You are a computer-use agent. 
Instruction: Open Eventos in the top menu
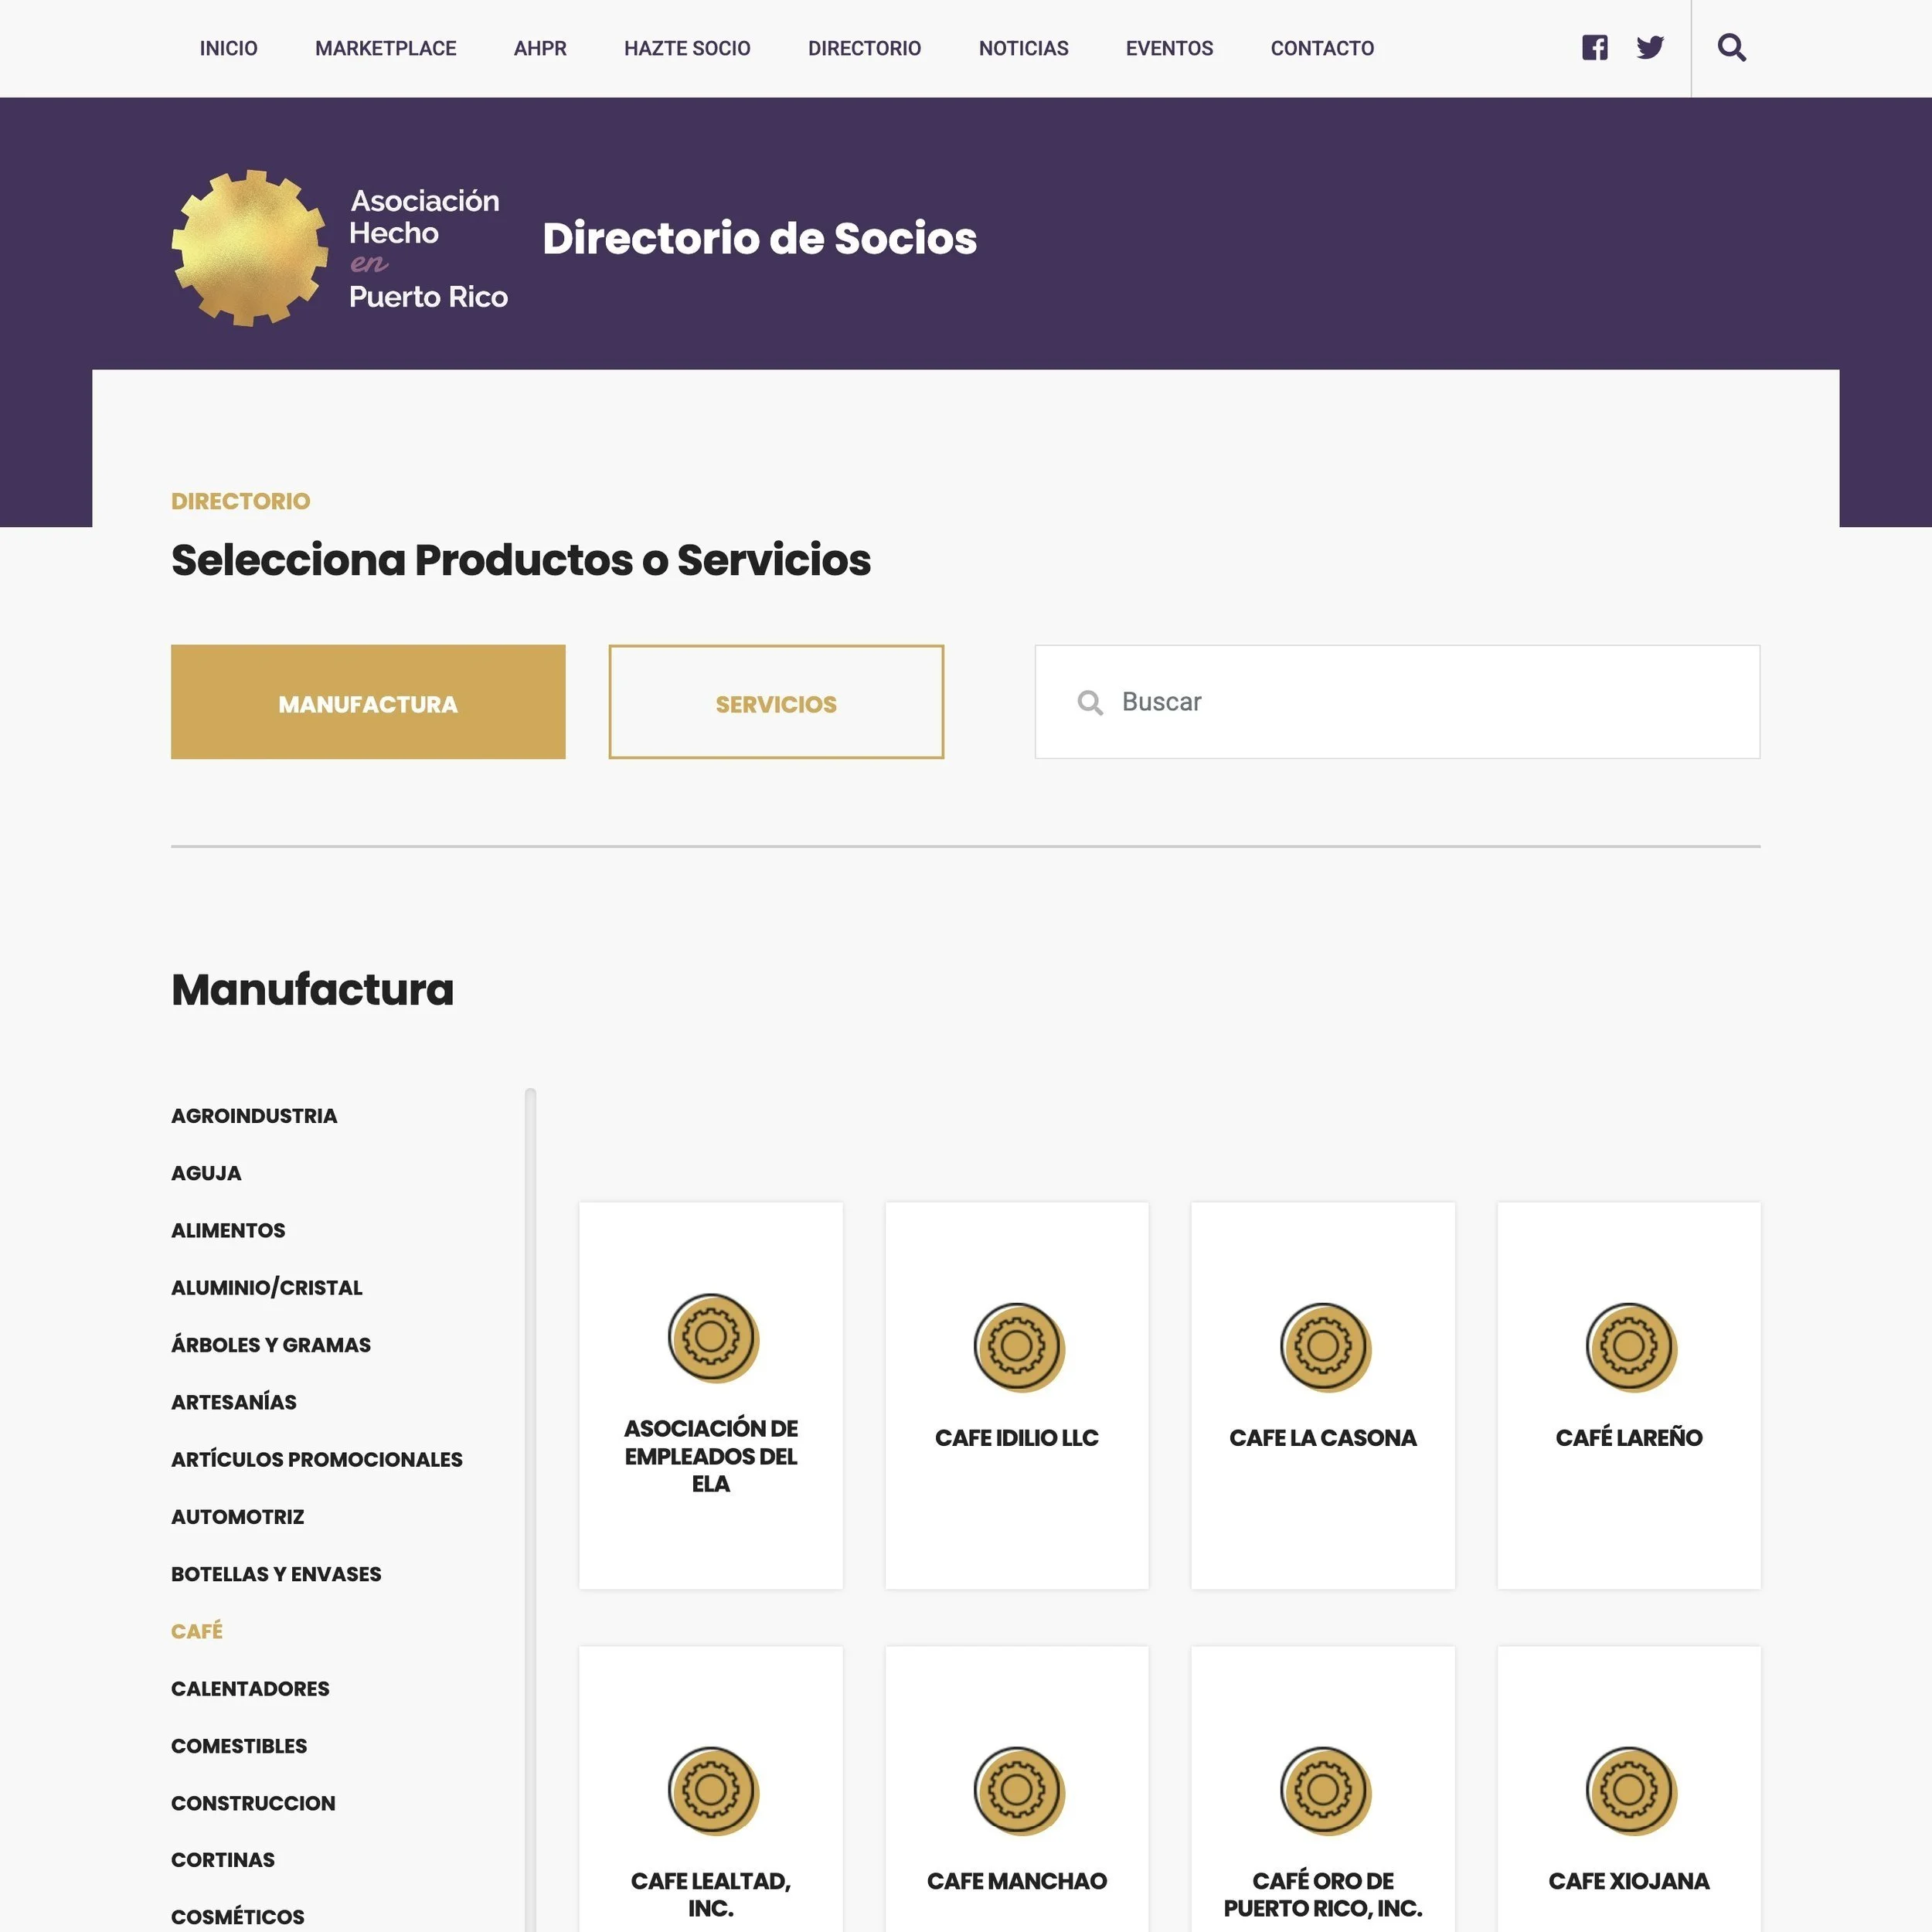coord(1169,48)
